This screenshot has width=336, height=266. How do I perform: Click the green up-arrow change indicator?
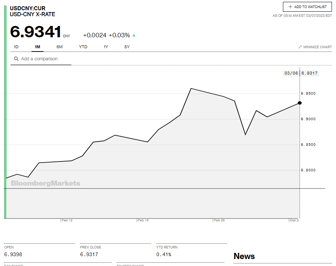(x=134, y=35)
